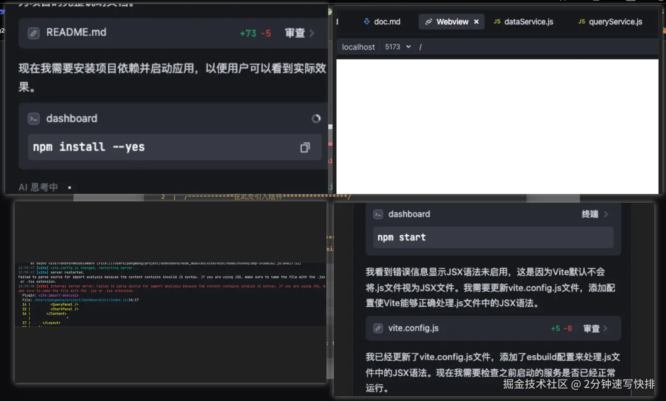Image resolution: width=666 pixels, height=401 pixels.
Task: Click 审查 on the README.md card
Action: point(295,33)
